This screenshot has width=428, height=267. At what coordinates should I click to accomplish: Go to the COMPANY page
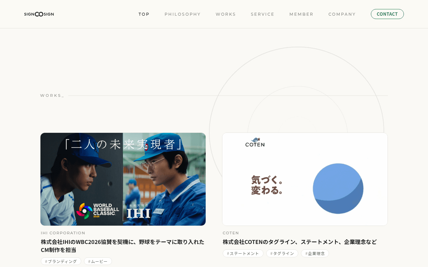tap(342, 14)
